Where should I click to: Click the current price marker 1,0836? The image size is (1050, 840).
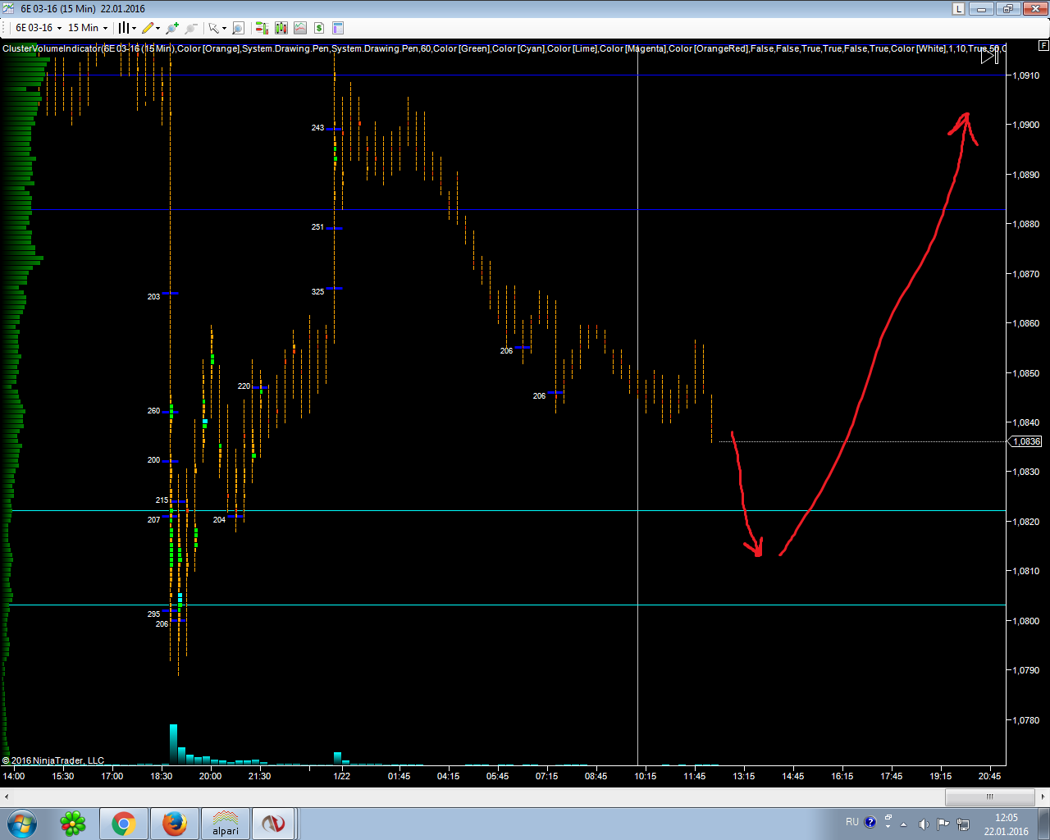tap(1025, 441)
